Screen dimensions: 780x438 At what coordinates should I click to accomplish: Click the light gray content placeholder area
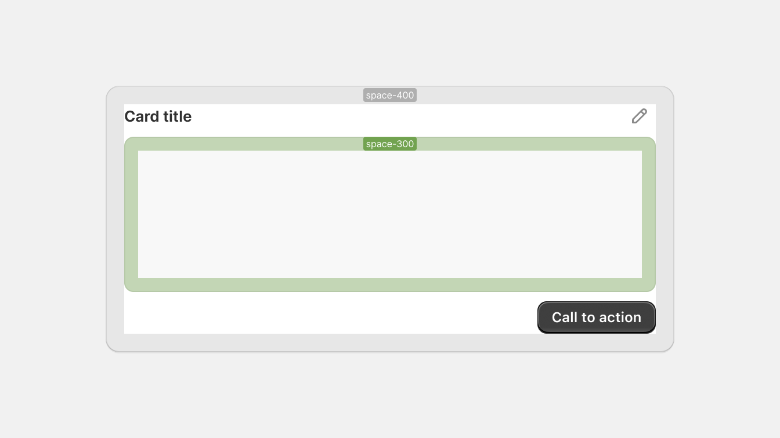coord(390,214)
